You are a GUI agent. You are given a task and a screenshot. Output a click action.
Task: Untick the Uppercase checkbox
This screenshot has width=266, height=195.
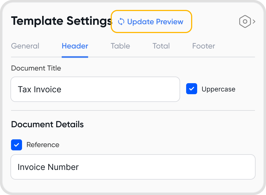point(192,89)
